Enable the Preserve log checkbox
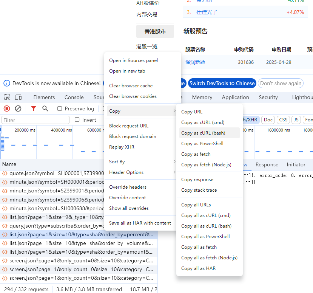This screenshot has width=313, height=293. point(60,109)
